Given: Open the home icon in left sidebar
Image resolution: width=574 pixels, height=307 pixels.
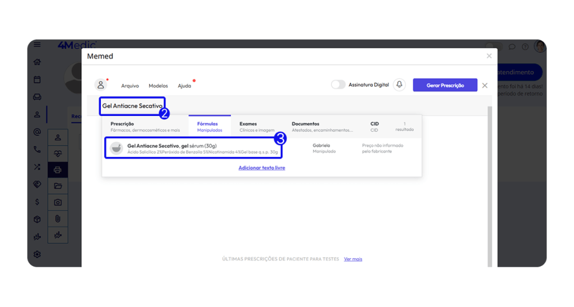Looking at the screenshot, I should pos(37,62).
